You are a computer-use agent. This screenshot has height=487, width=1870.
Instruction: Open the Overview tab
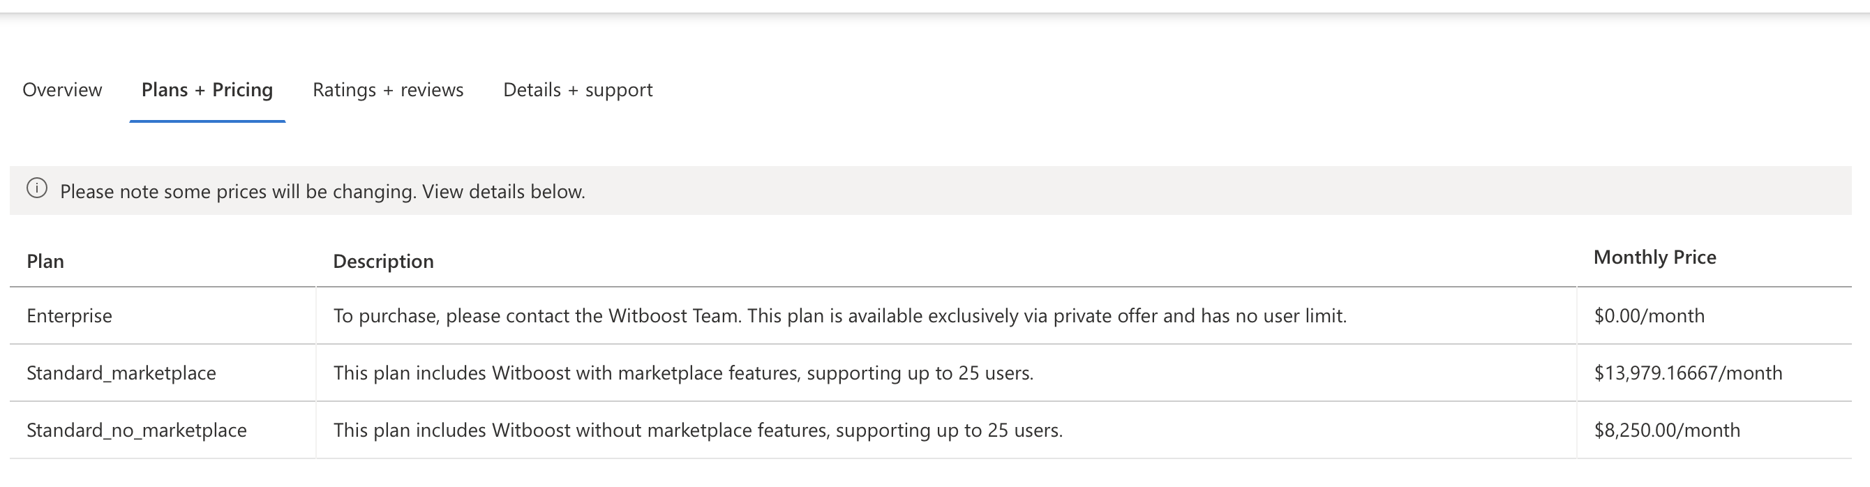point(62,90)
